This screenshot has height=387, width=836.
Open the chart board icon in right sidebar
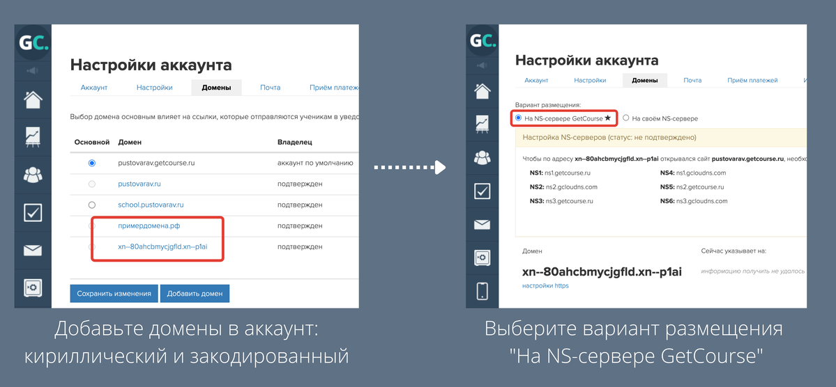coord(482,124)
